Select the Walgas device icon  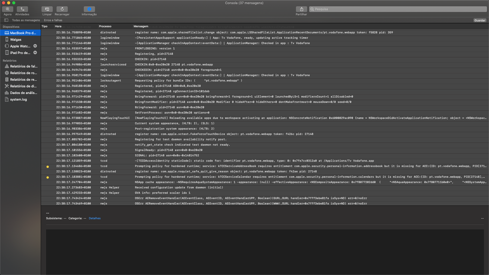click(x=6, y=40)
